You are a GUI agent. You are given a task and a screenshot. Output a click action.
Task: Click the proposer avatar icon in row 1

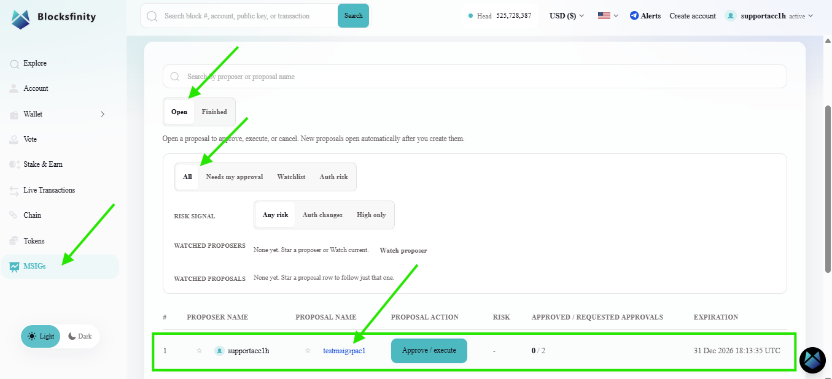219,351
